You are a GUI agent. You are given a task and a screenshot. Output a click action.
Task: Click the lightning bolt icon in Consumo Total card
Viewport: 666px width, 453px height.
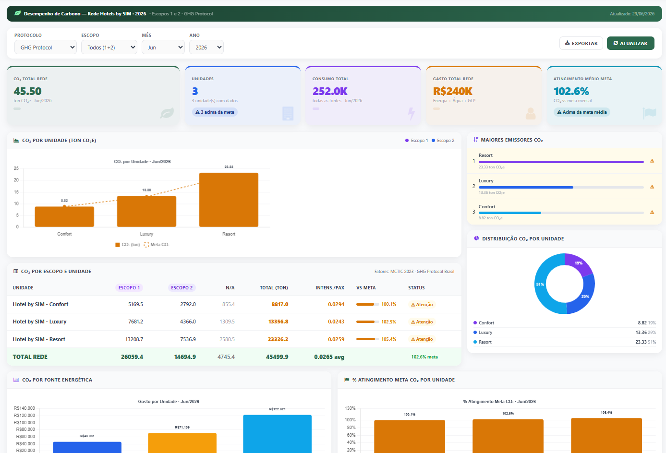point(411,113)
